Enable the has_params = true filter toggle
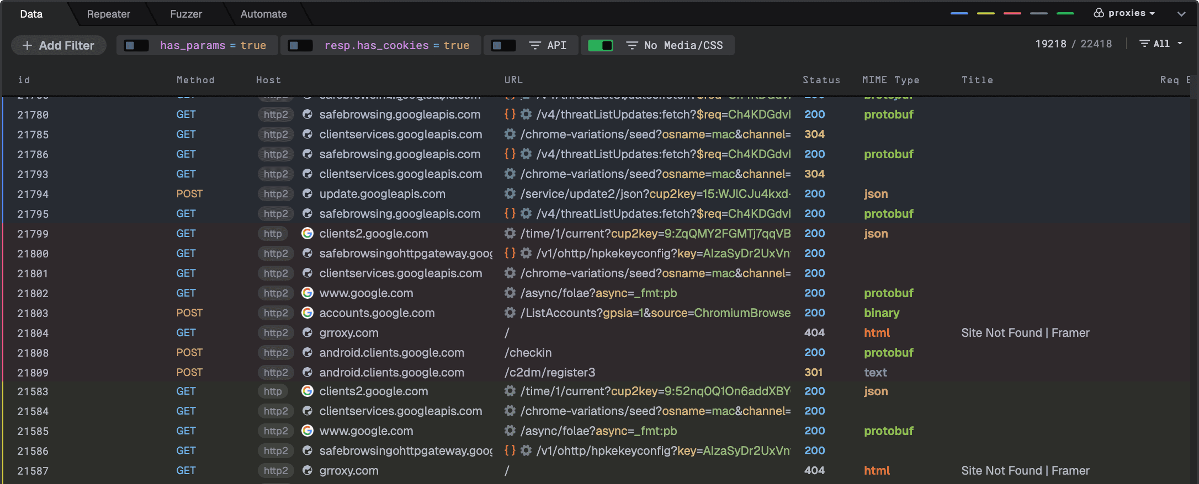Screen dimensions: 1199x484 click(x=136, y=45)
